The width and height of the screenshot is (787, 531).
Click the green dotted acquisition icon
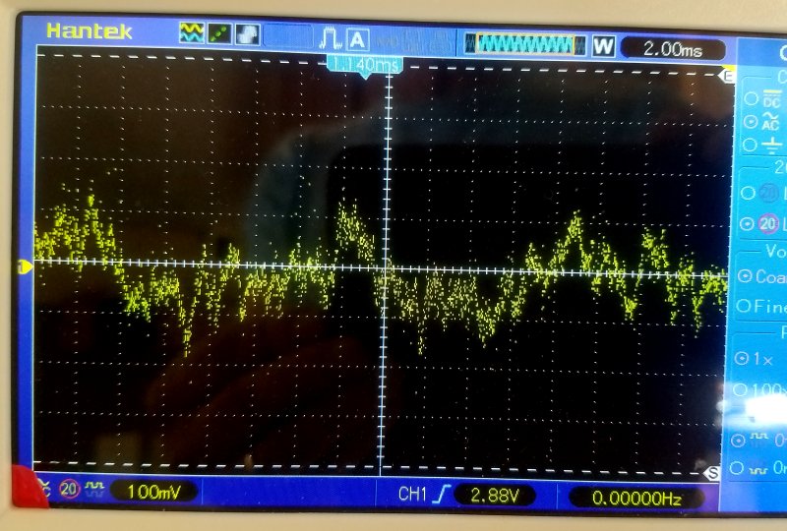tap(218, 34)
